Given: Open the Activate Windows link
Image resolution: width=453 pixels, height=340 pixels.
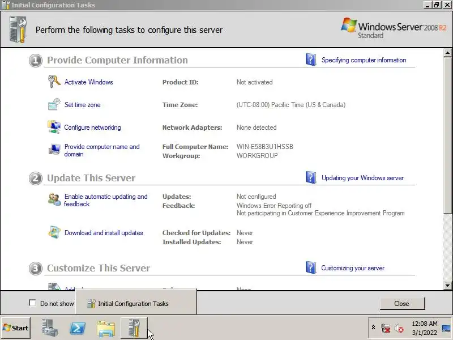Looking at the screenshot, I should pos(88,82).
